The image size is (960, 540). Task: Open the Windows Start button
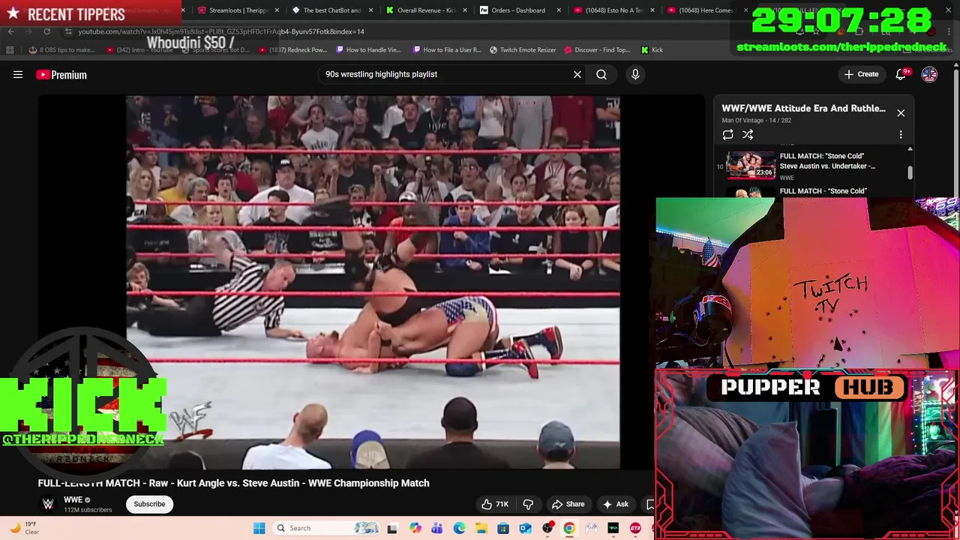(259, 528)
